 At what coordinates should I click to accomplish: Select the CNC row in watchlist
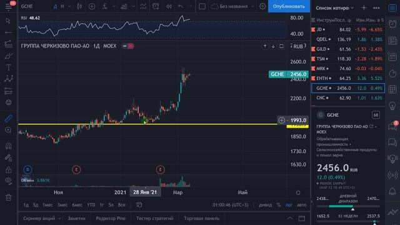click(347, 97)
